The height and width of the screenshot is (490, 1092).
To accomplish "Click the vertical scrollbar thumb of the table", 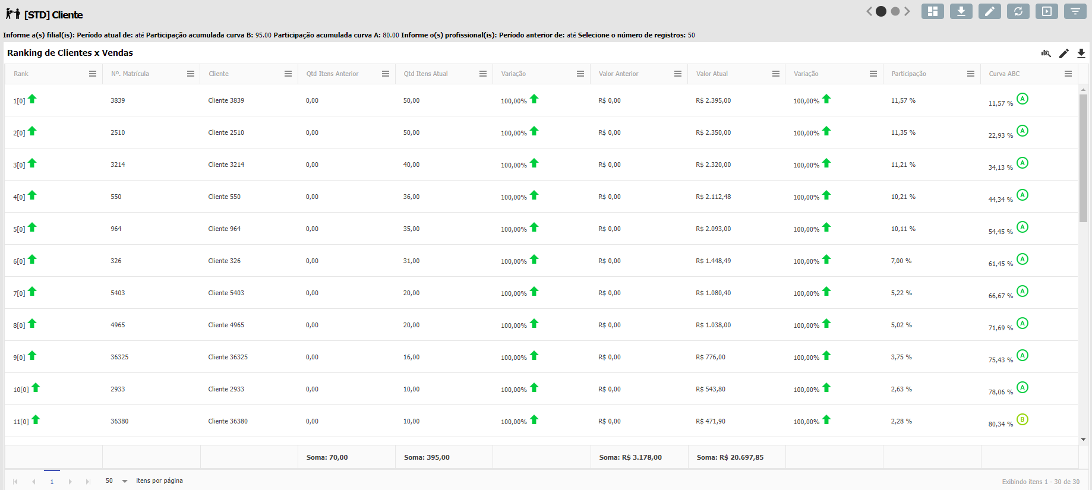I will 1083,157.
